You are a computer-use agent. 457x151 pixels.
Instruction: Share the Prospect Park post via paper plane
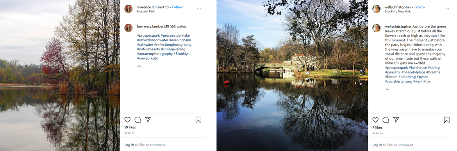[148, 119]
